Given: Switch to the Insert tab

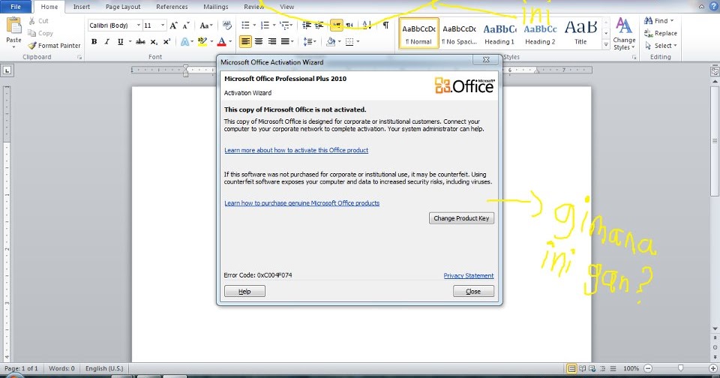Looking at the screenshot, I should [x=81, y=7].
